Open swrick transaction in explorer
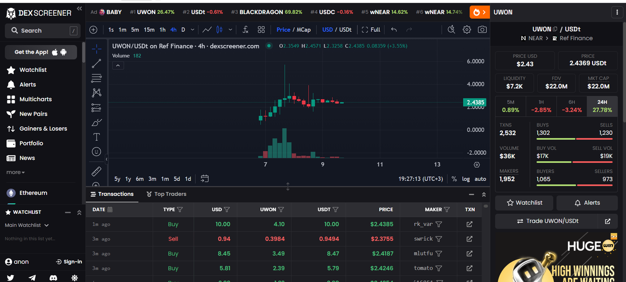 [x=469, y=239]
